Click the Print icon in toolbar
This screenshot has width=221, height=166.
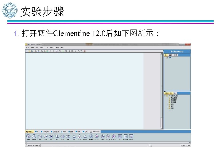[36, 51]
